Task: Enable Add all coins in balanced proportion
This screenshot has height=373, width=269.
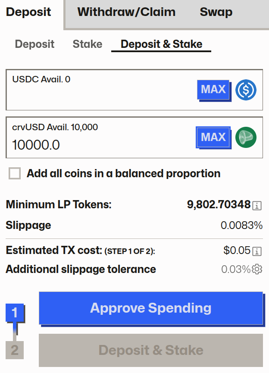Action: (x=15, y=174)
